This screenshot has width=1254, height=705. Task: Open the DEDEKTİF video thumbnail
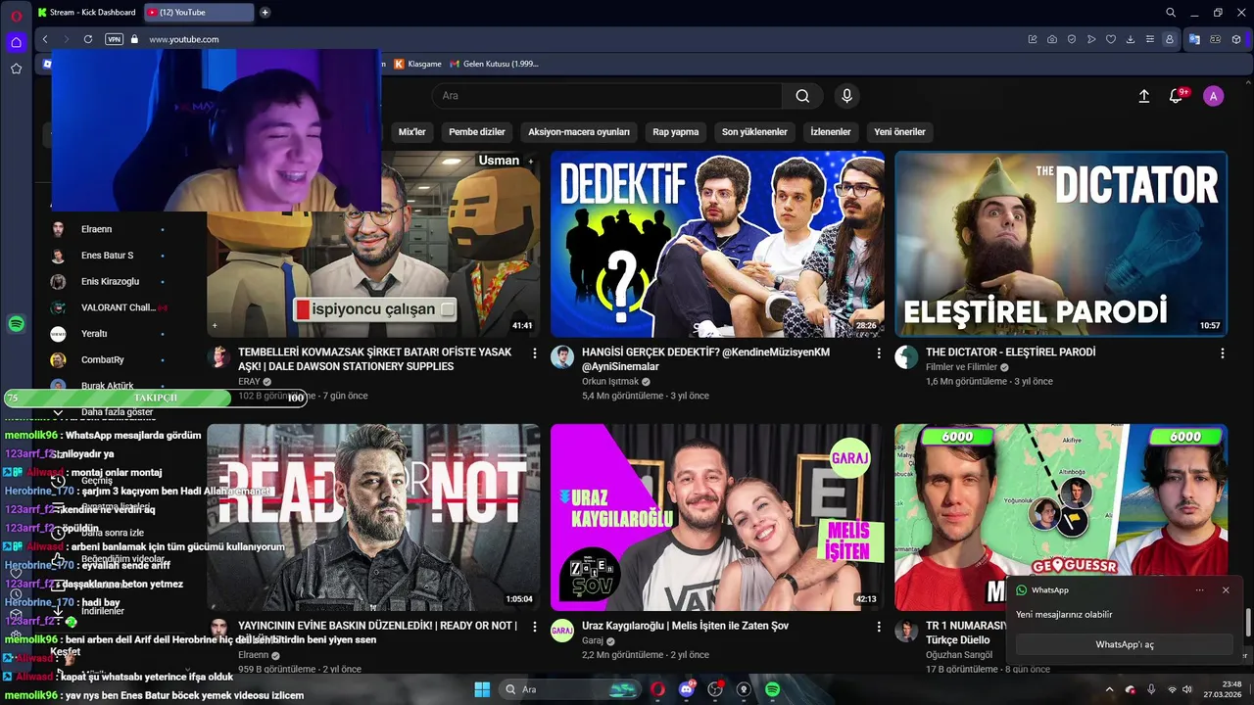717,244
